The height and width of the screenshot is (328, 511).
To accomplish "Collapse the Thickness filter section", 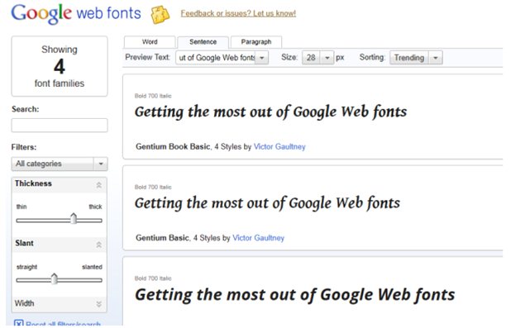I will 99,185.
